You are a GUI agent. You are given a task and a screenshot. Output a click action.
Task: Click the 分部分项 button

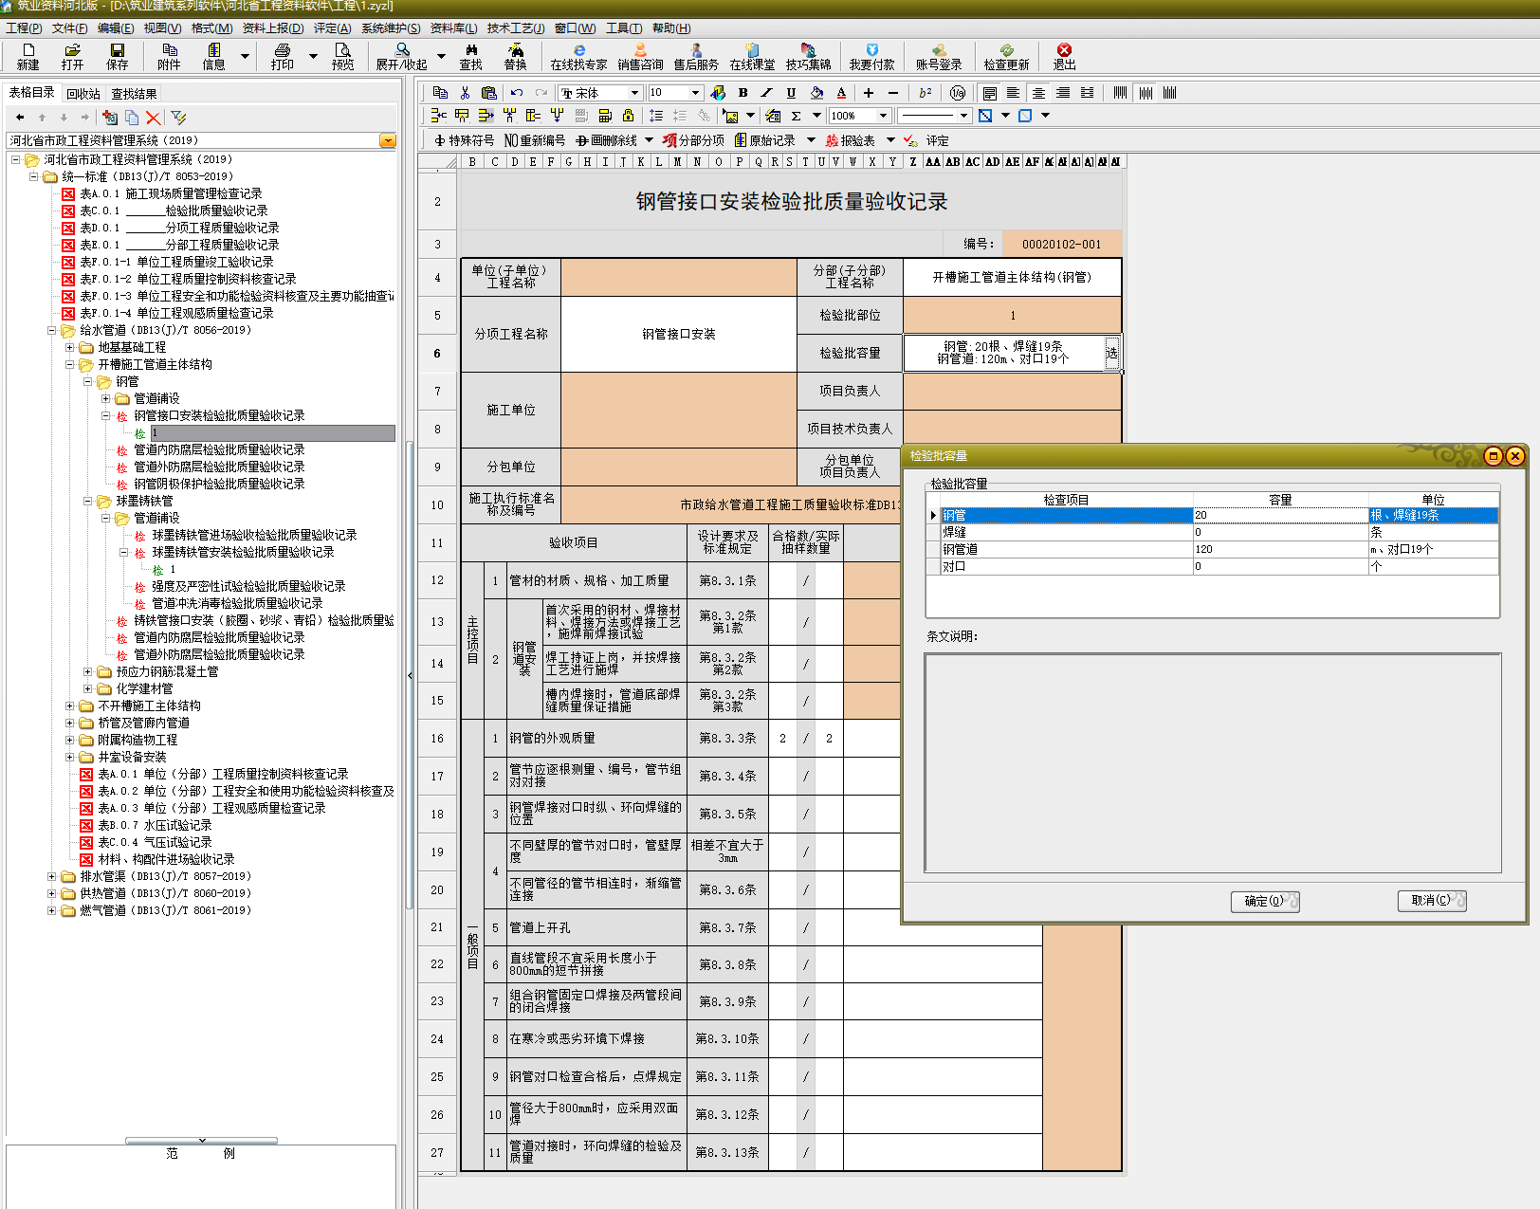click(x=693, y=140)
